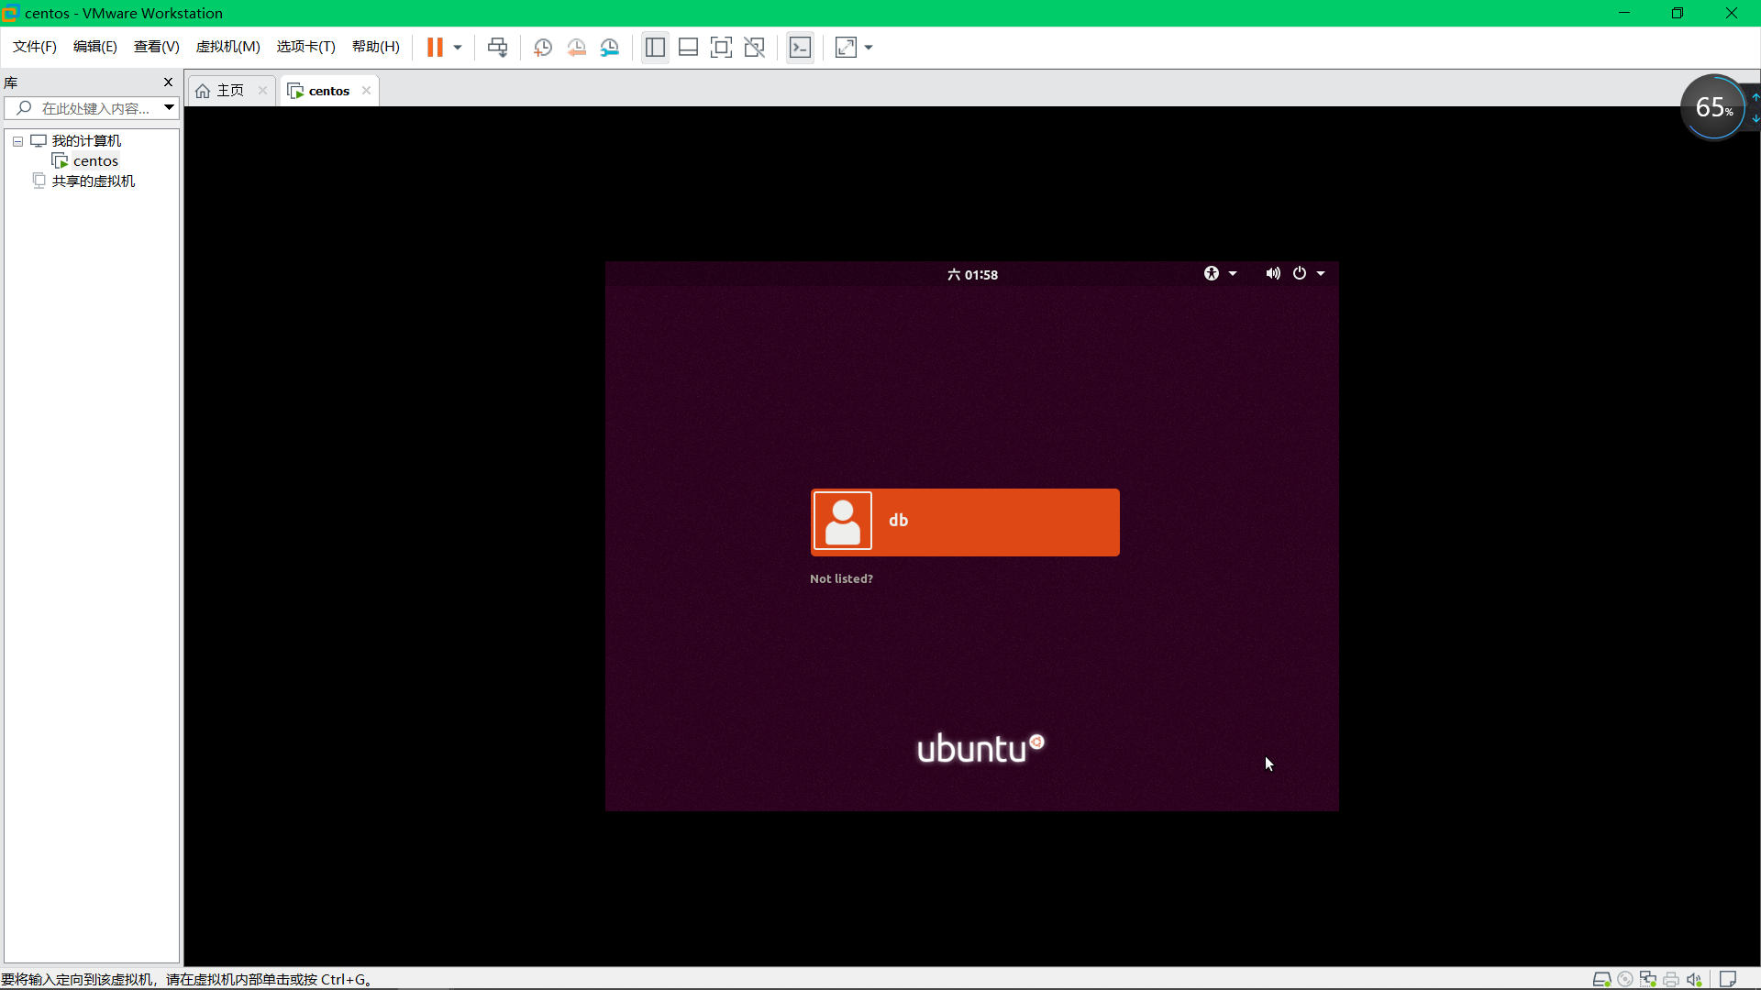This screenshot has height=990, width=1761.
Task: Open the 文件(F) menu
Action: click(x=35, y=47)
